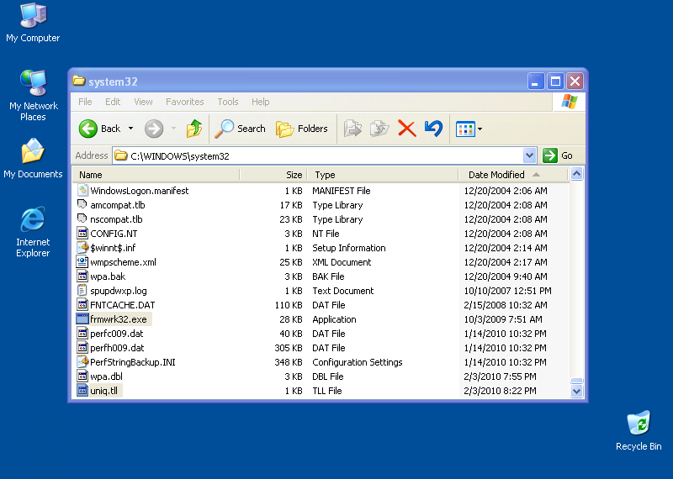The image size is (673, 479).
Task: Open the Search pane
Action: [240, 129]
